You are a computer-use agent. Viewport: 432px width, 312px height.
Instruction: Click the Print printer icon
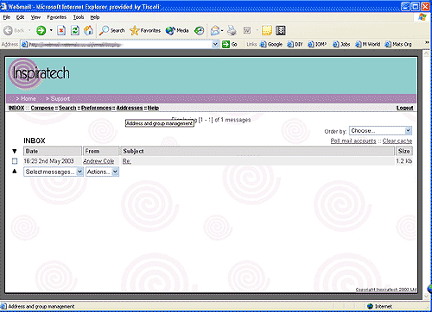point(232,30)
